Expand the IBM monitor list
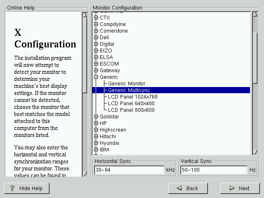The width and height of the screenshot is (264, 198). pos(96,150)
